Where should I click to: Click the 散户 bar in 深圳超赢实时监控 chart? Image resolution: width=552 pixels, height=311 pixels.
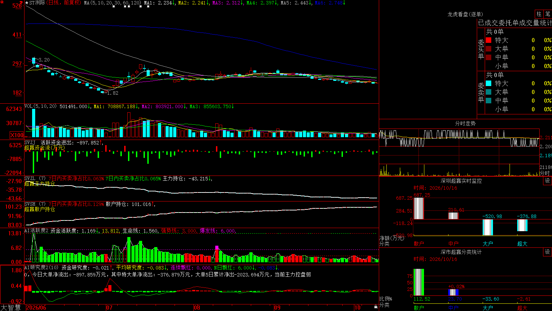[x=419, y=208]
